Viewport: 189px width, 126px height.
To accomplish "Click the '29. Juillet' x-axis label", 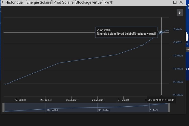I will pyautogui.click(x=72, y=100).
